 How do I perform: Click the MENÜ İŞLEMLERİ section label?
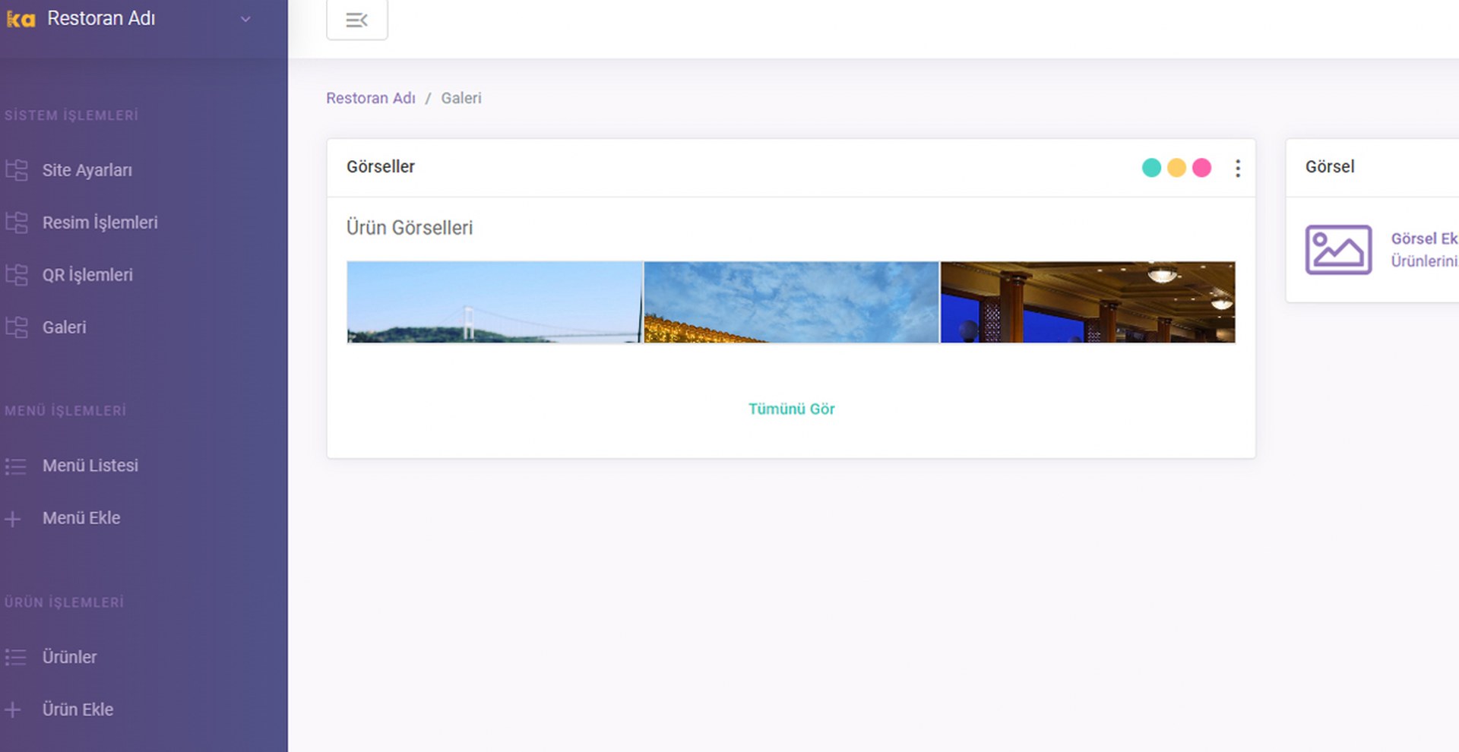point(65,411)
